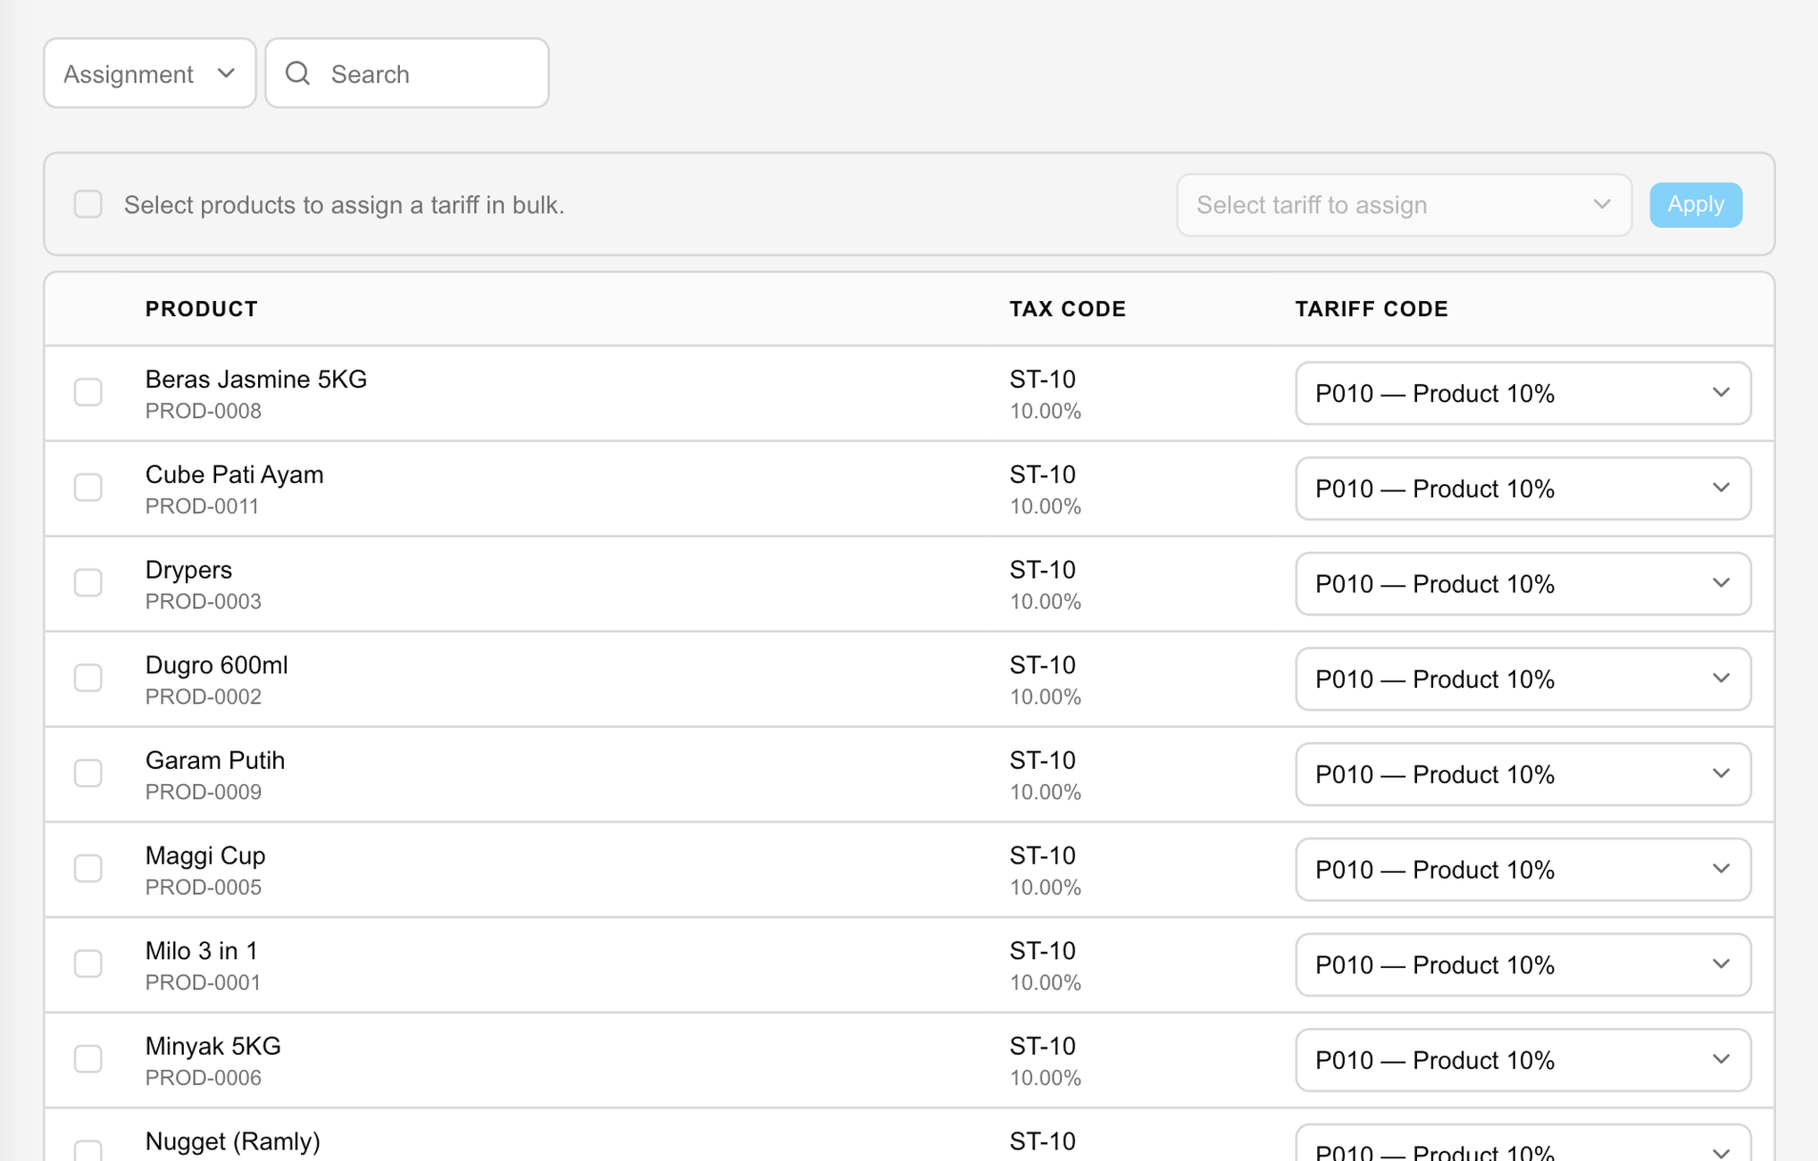This screenshot has width=1818, height=1161.
Task: Click the TAX CODE column header
Action: click(x=1068, y=309)
